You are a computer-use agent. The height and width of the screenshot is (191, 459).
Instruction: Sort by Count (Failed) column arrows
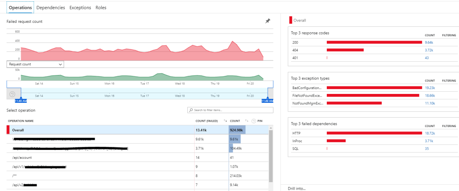coord(225,121)
